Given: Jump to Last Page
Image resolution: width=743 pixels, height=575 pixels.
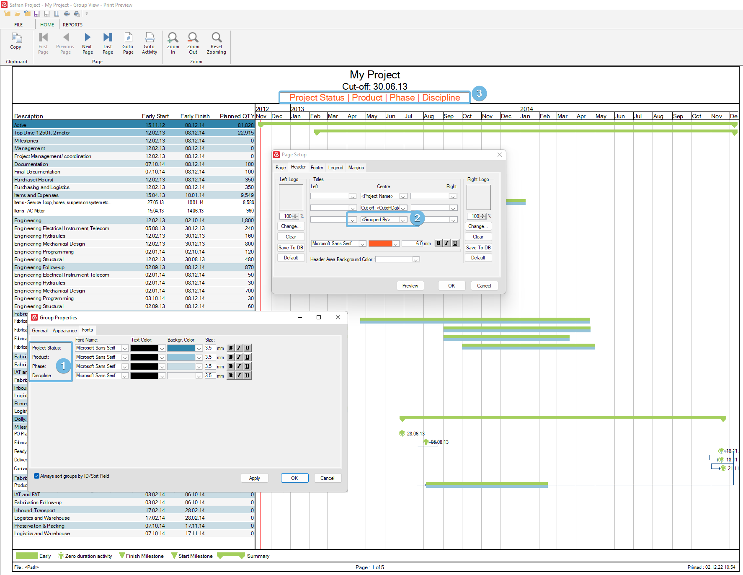Looking at the screenshot, I should [x=108, y=43].
